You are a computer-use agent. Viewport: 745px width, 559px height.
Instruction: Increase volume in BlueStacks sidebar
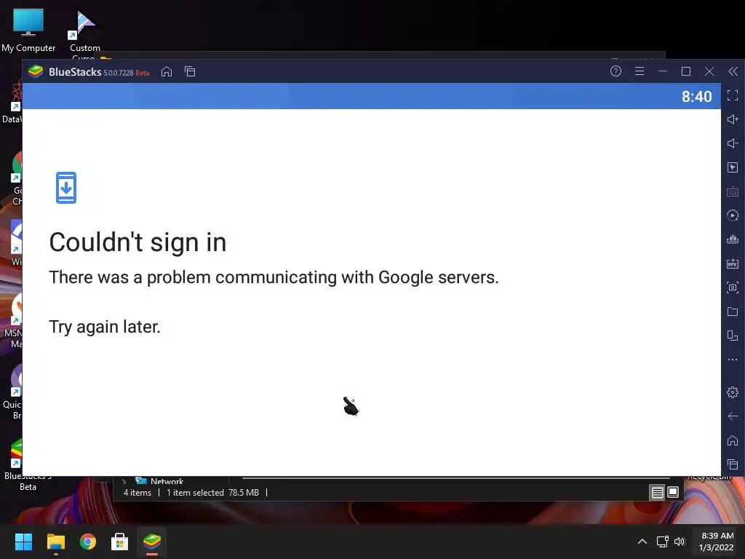pyautogui.click(x=733, y=119)
